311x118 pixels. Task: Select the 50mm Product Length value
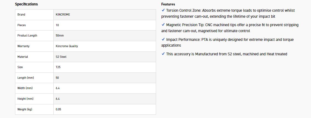pyautogui.click(x=60, y=36)
